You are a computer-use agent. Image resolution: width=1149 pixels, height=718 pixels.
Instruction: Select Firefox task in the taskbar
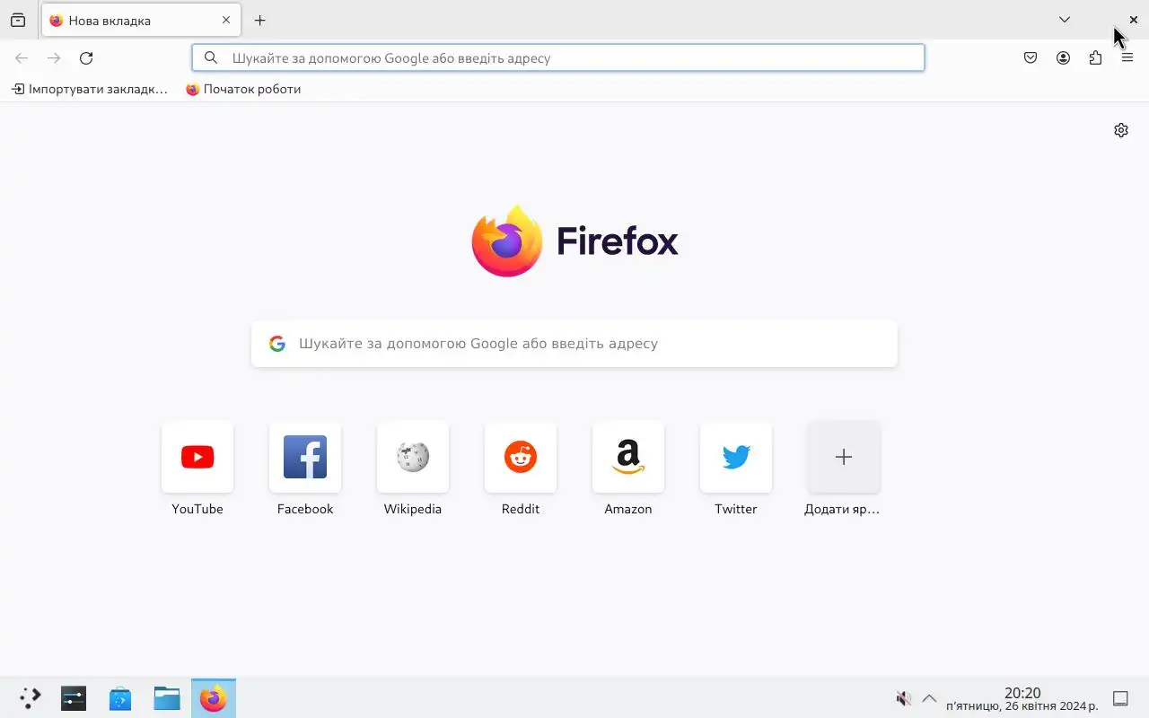[x=214, y=698]
